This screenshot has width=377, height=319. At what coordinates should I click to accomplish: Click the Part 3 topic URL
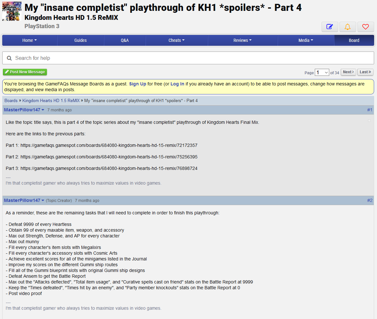[x=109, y=169]
